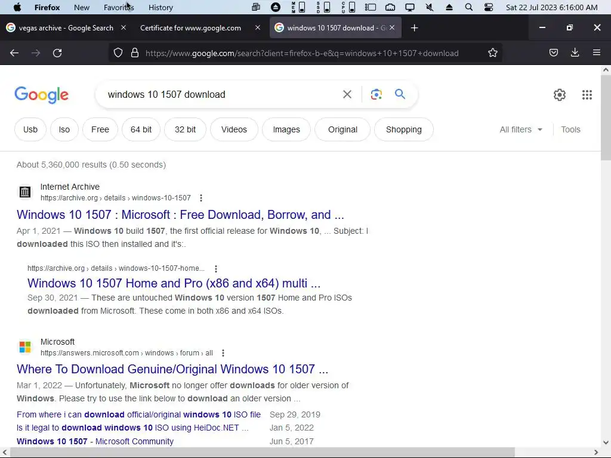The height and width of the screenshot is (458, 611).
Task: Open Windows 10 1507 - Microsoft Community link
Action: 95,441
